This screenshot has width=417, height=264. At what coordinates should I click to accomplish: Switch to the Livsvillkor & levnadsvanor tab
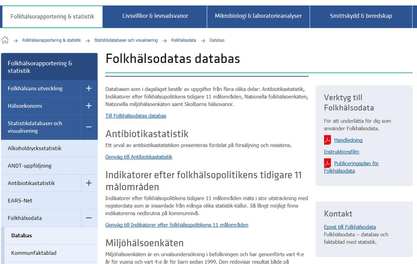tap(155, 16)
